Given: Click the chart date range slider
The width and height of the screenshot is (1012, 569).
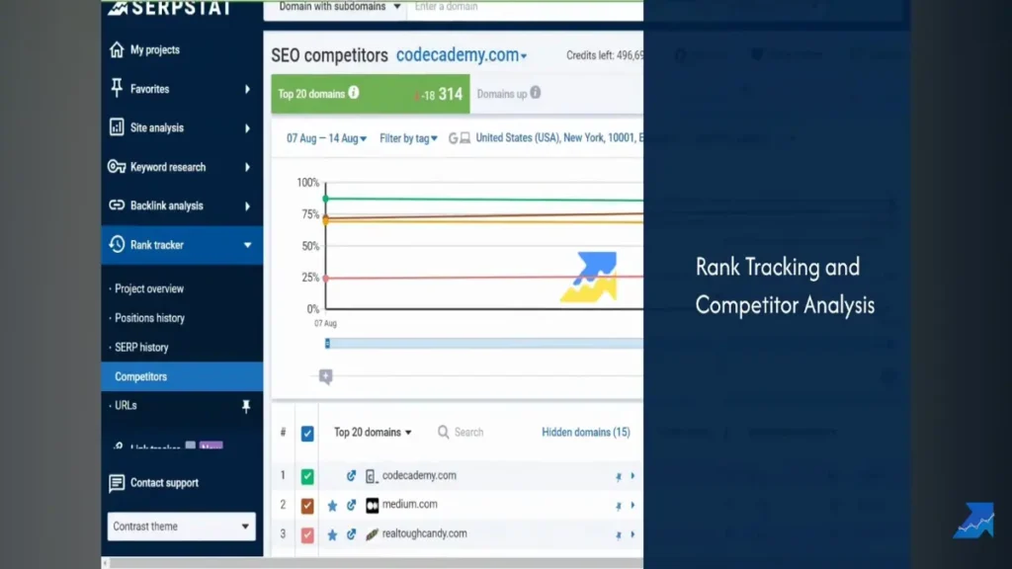Looking at the screenshot, I should pos(484,343).
